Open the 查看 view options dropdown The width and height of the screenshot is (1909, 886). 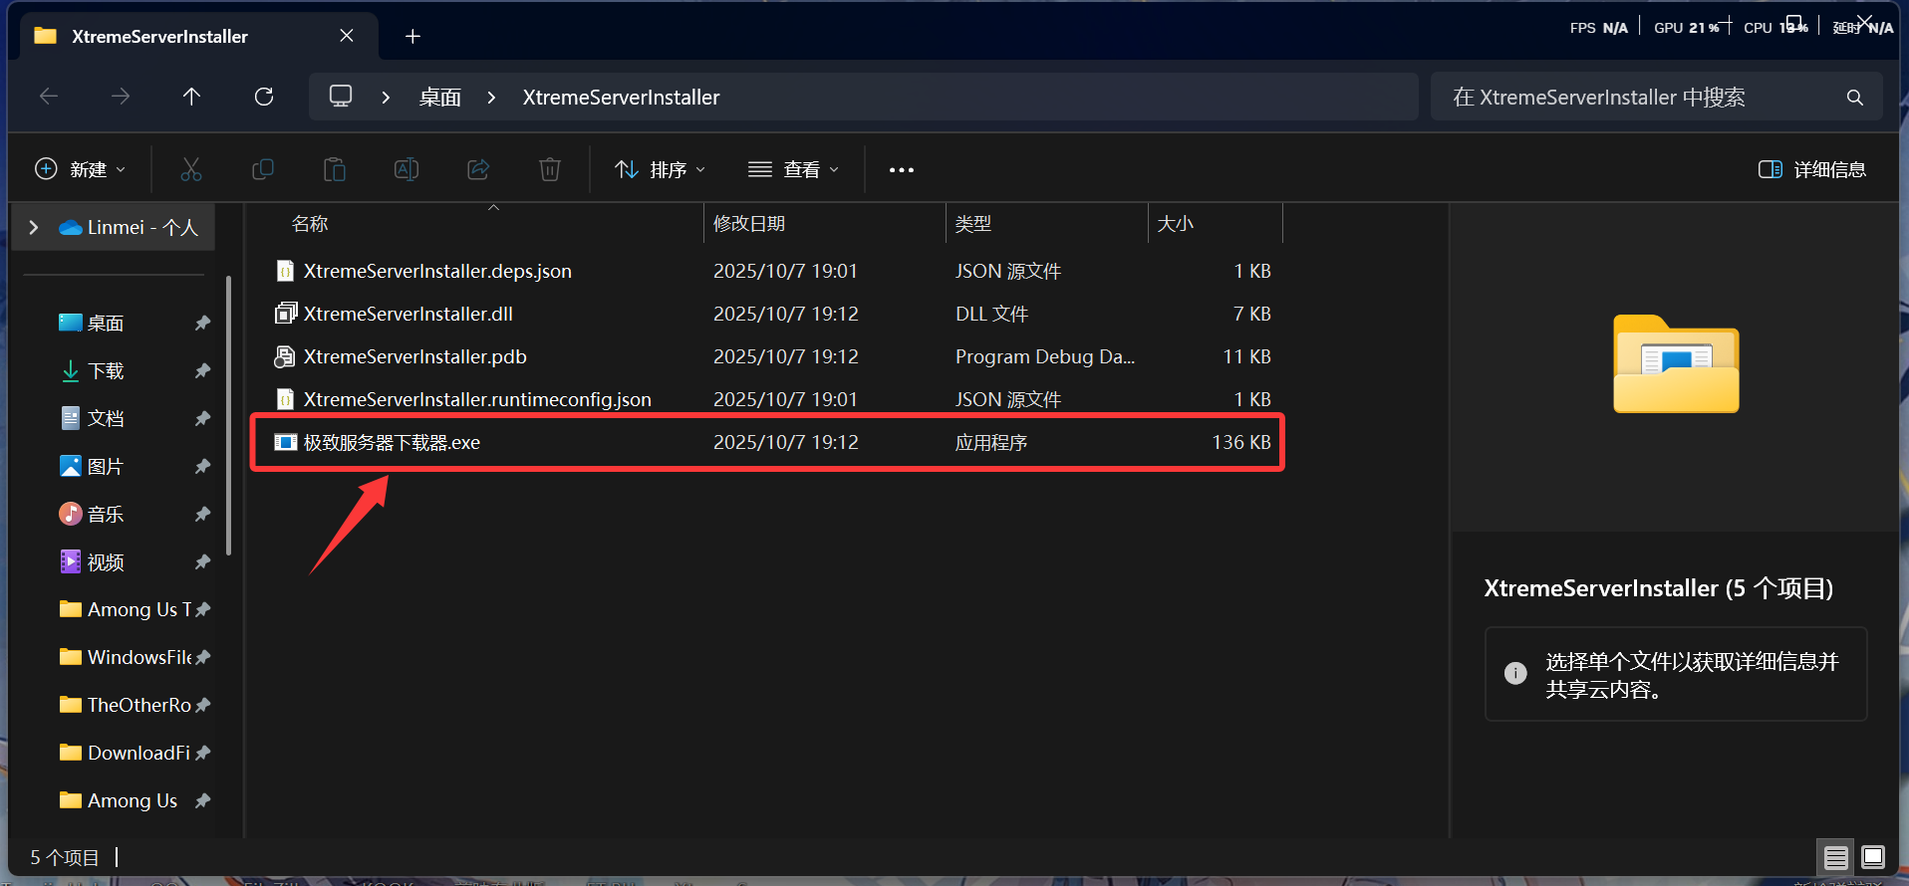[794, 169]
